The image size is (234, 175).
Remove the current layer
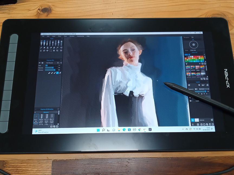213,124
